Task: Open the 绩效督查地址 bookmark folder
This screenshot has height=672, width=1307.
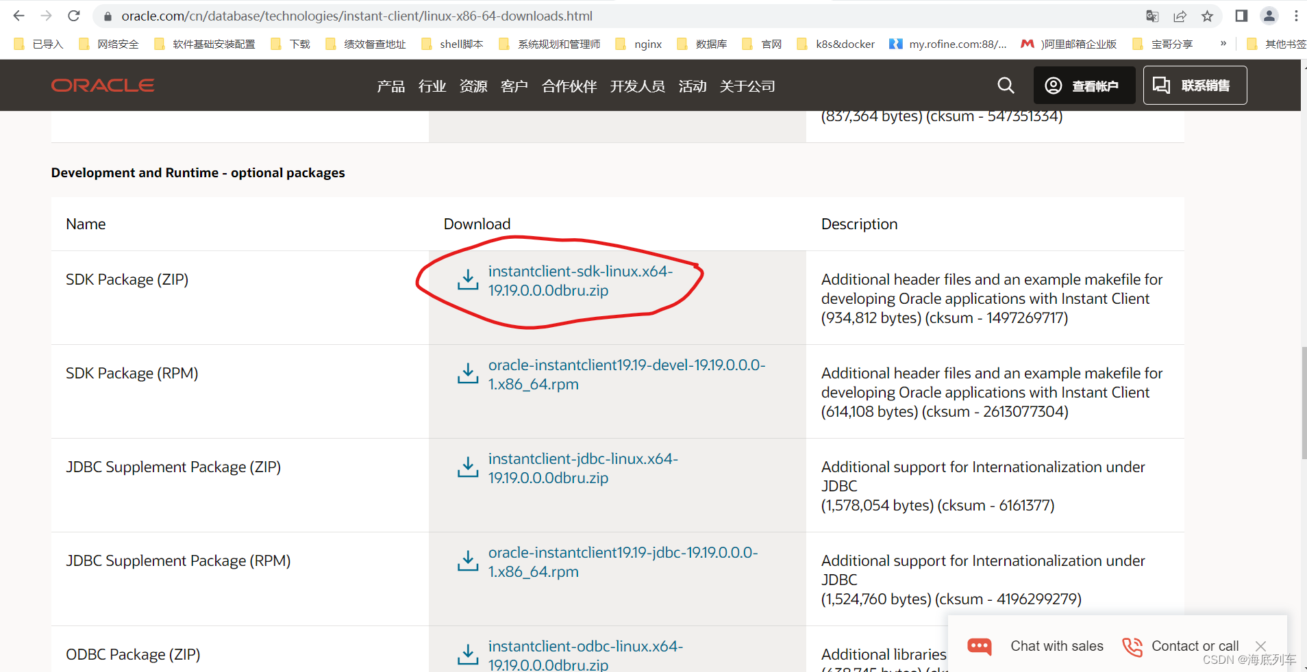Action: pyautogui.click(x=366, y=44)
